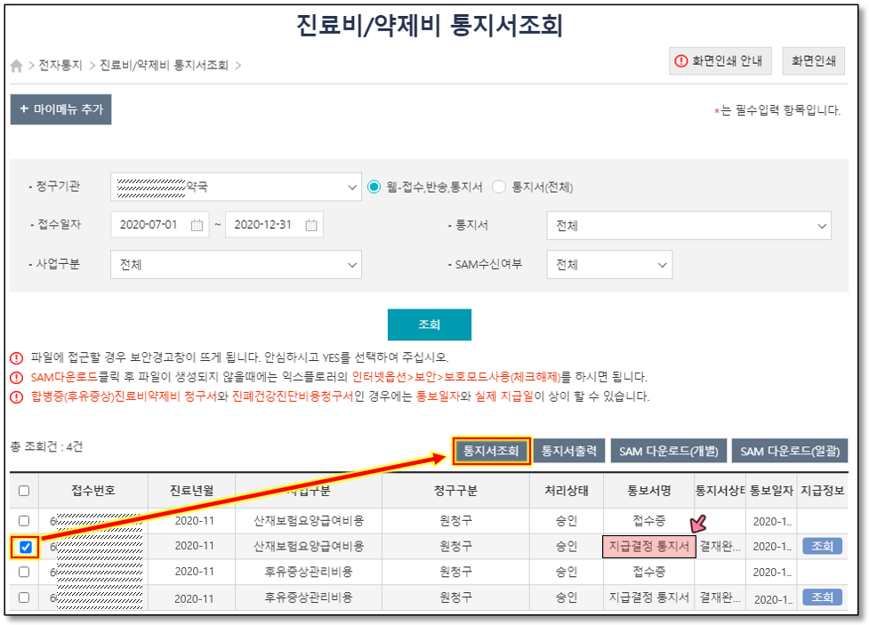
Task: Select the 웹-접수,반송,통지서 radio option
Action: [x=374, y=188]
